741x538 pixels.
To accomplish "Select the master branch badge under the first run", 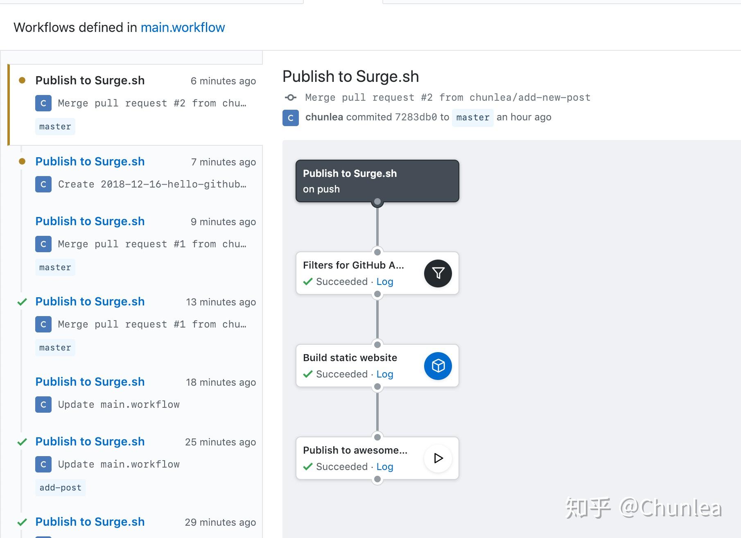I will (x=55, y=126).
